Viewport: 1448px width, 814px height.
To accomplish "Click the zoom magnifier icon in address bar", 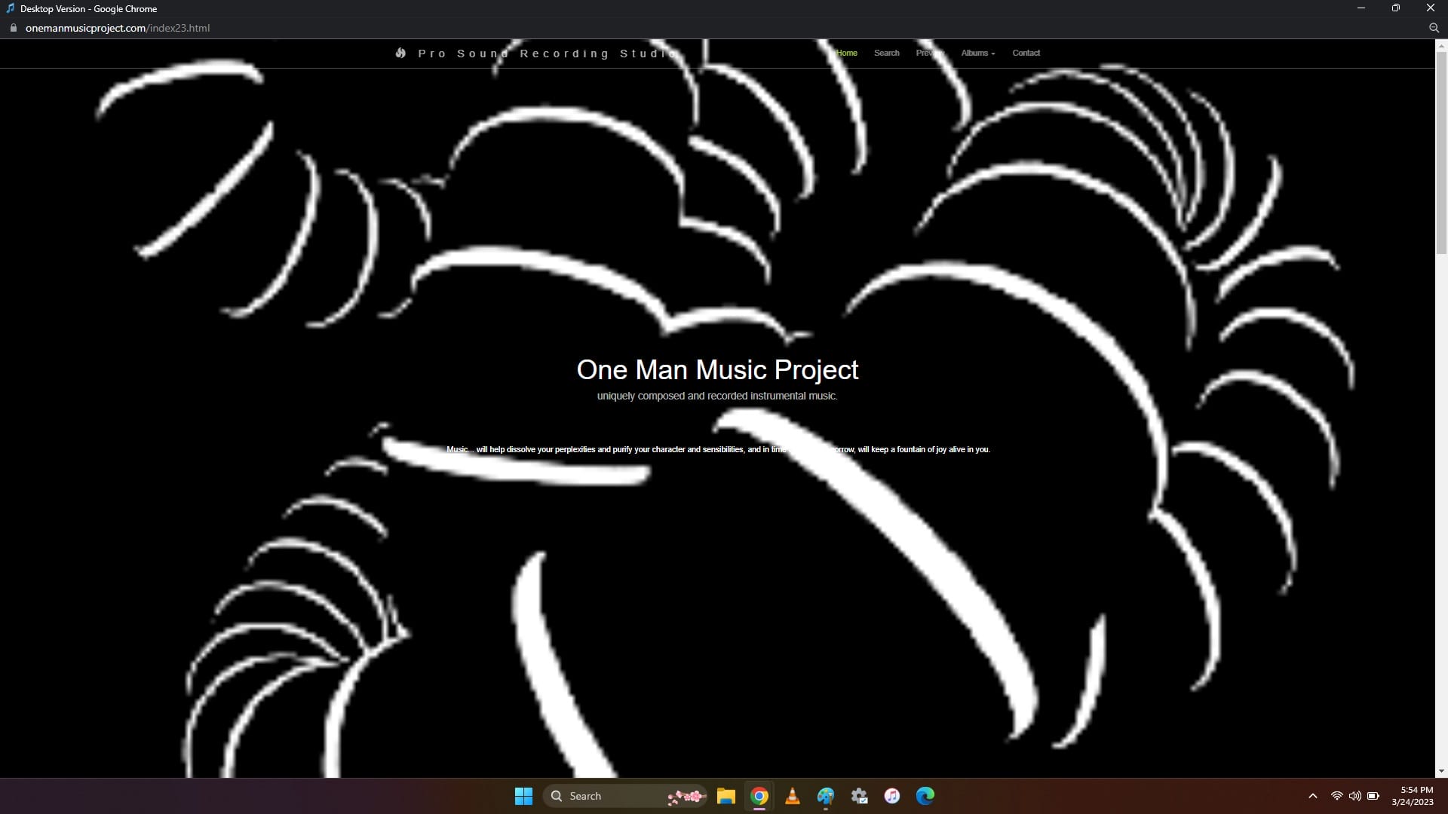I will pyautogui.click(x=1434, y=28).
